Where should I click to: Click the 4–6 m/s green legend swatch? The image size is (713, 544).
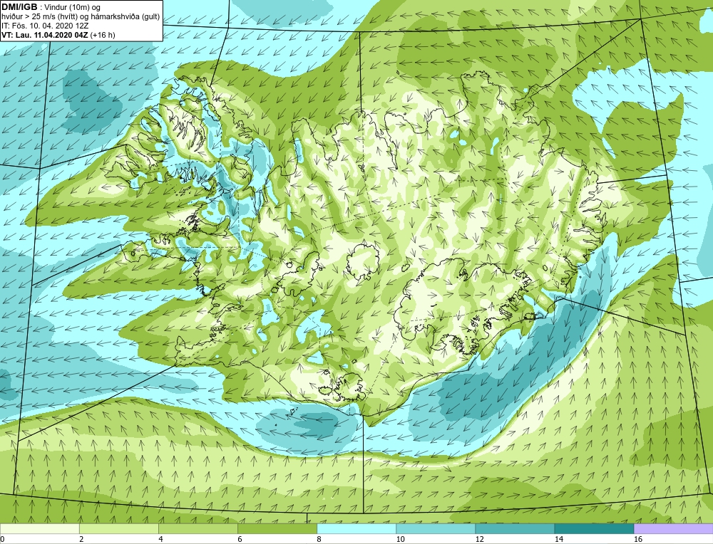point(198,528)
